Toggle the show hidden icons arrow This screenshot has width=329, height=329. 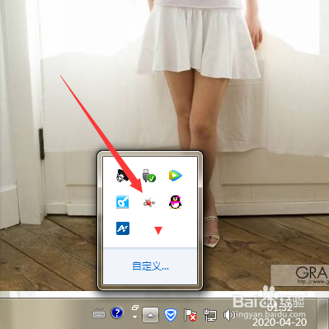[x=150, y=315]
